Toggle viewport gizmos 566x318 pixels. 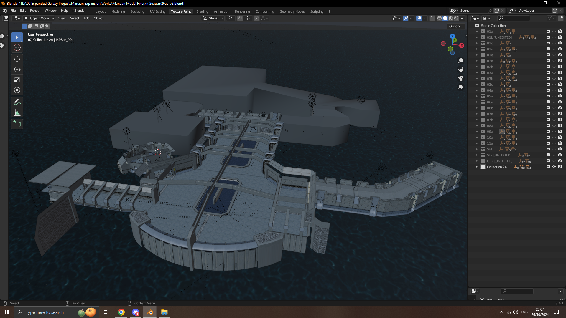406,18
